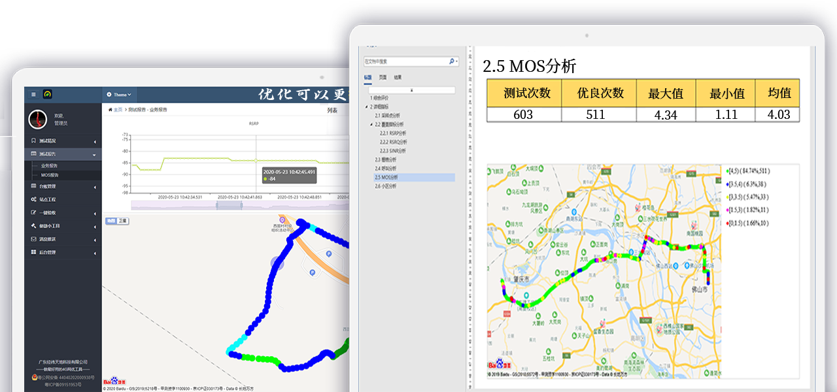Open the MOS报告 submenu item

point(50,175)
